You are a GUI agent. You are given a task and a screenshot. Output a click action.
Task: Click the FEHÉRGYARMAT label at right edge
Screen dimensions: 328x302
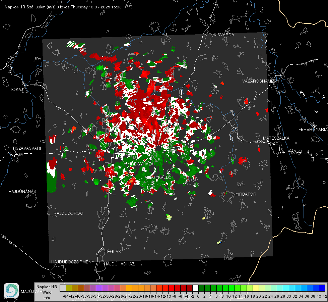pos(313,130)
